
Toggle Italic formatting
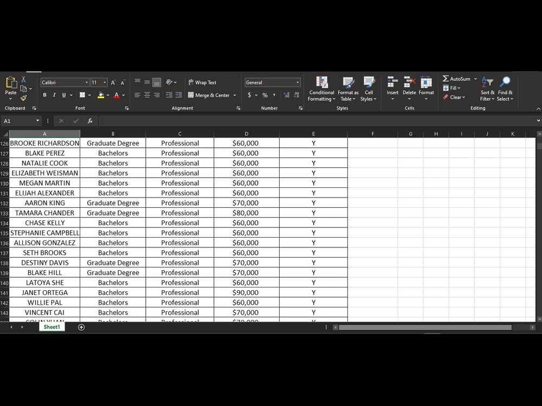click(x=54, y=95)
